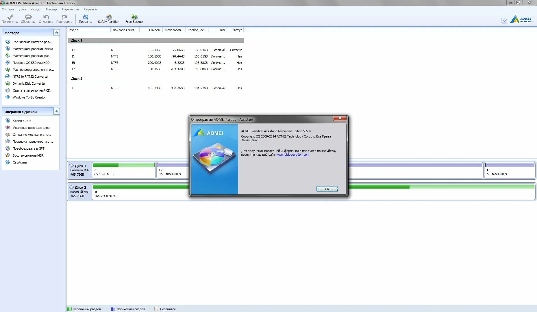Sort by the Файловая система column header
This screenshot has width=537, height=312.
click(125, 30)
